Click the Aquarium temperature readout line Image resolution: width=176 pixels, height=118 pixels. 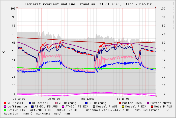point(37,113)
